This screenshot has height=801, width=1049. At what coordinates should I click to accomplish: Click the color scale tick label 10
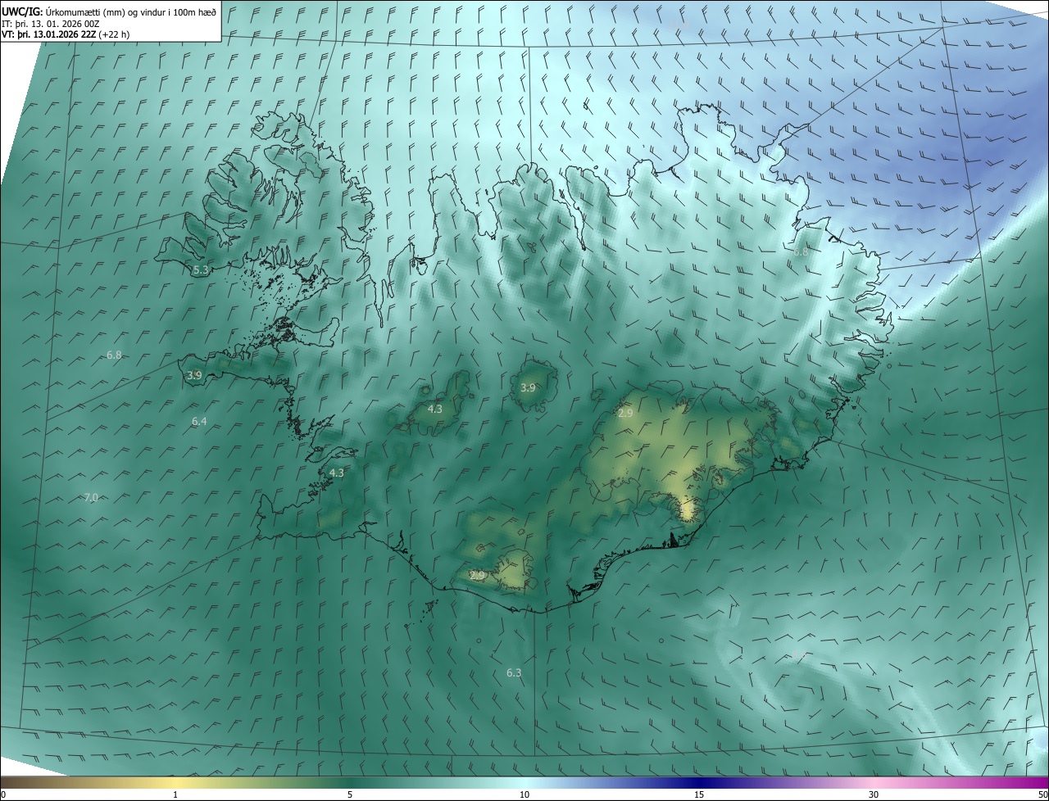point(524,794)
